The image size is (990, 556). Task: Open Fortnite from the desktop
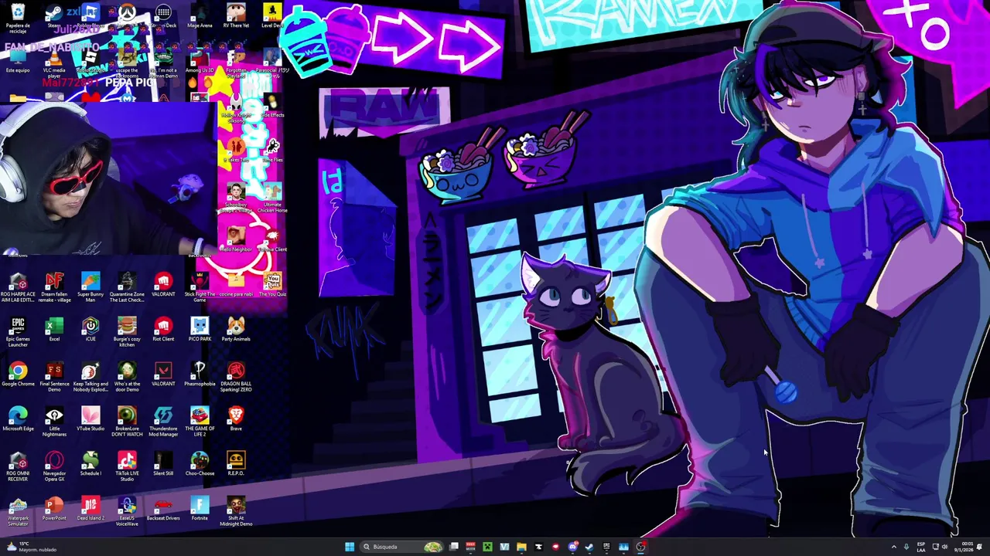pos(200,510)
